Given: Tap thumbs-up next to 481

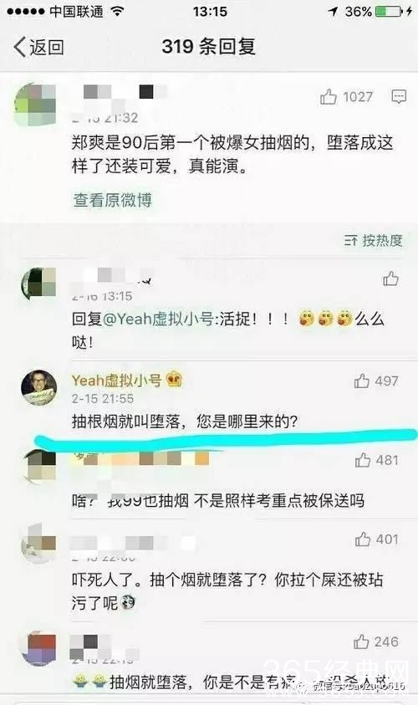Looking at the screenshot, I should click(363, 460).
